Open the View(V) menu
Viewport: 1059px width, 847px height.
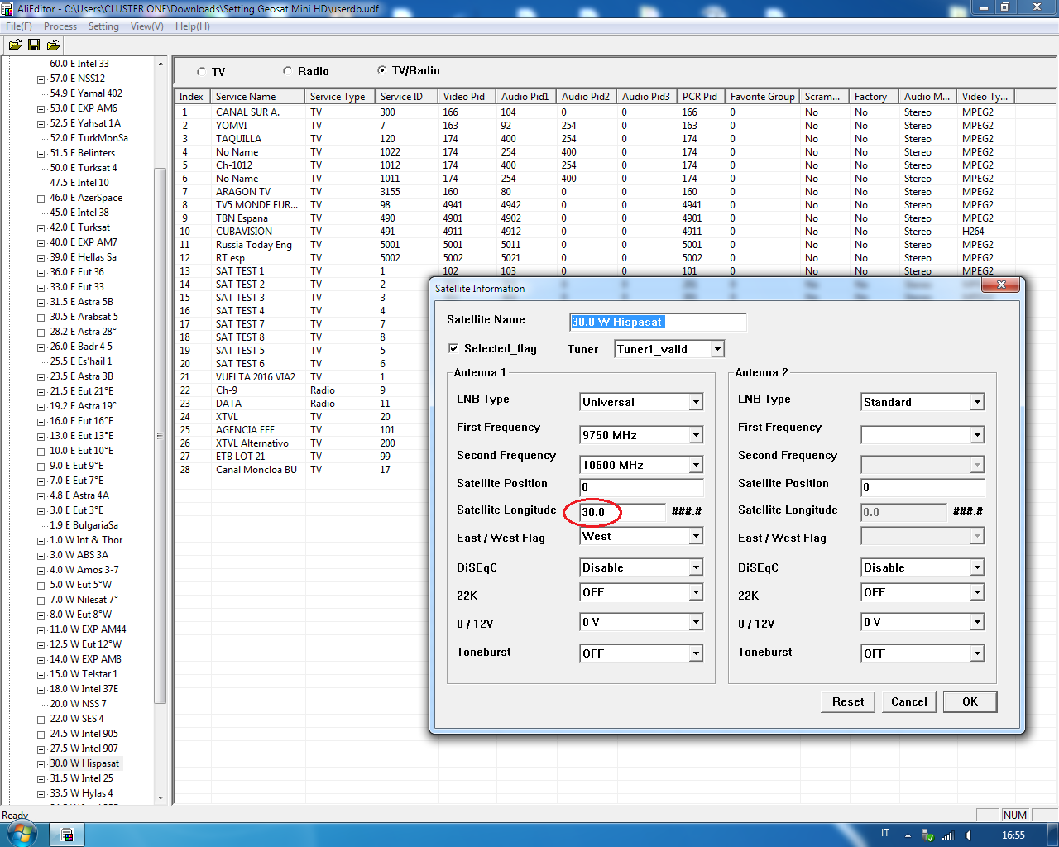pyautogui.click(x=147, y=26)
